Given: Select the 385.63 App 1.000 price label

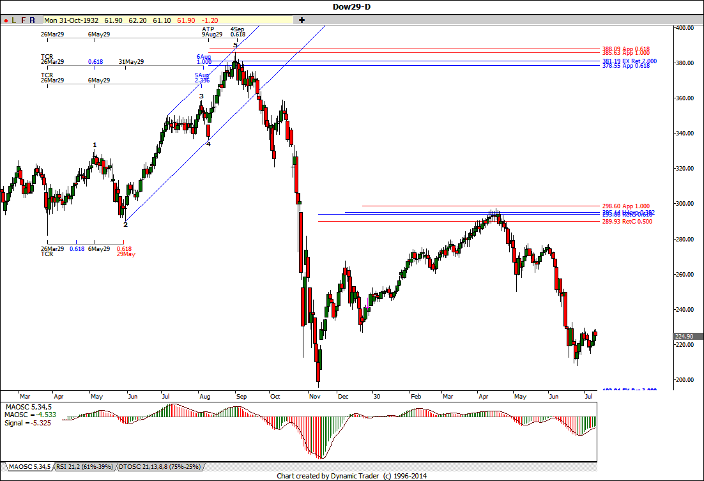Looking at the screenshot, I should click(626, 53).
